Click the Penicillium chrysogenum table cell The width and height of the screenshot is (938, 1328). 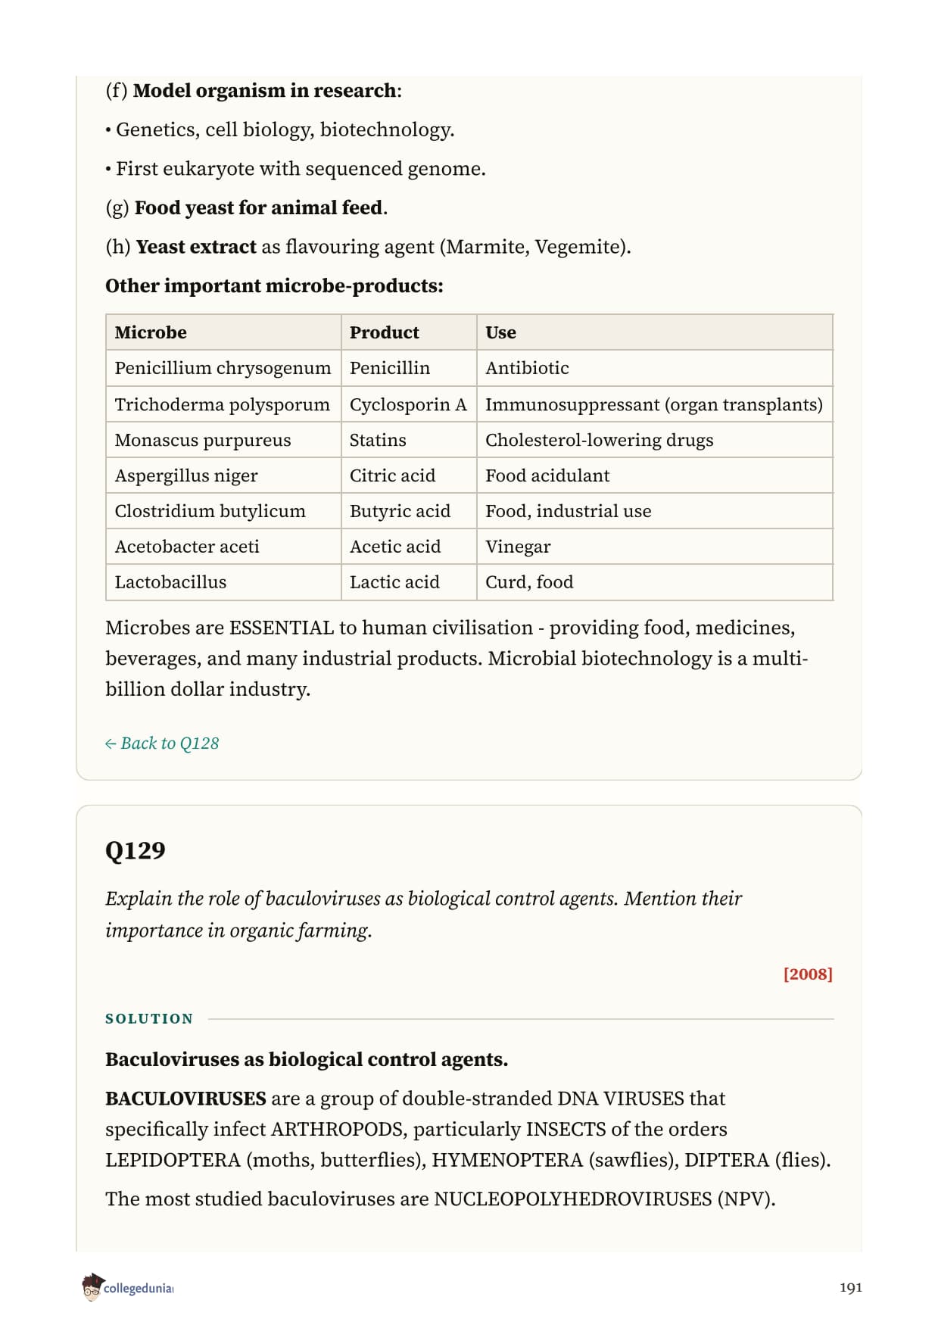pos(223,368)
